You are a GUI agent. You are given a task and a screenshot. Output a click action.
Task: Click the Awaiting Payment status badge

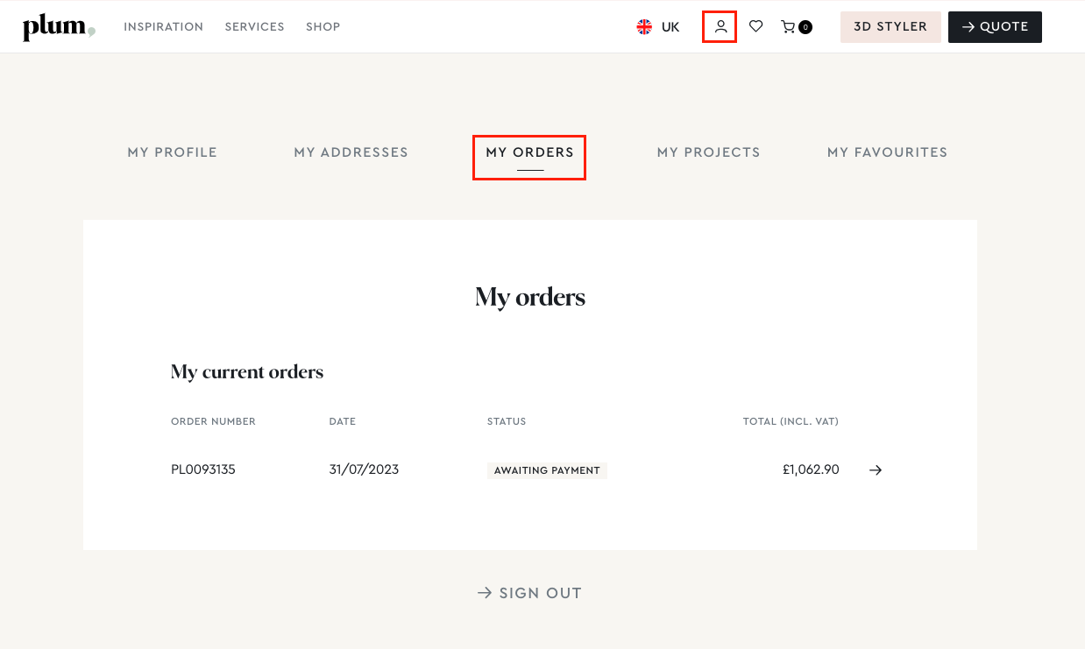(547, 470)
